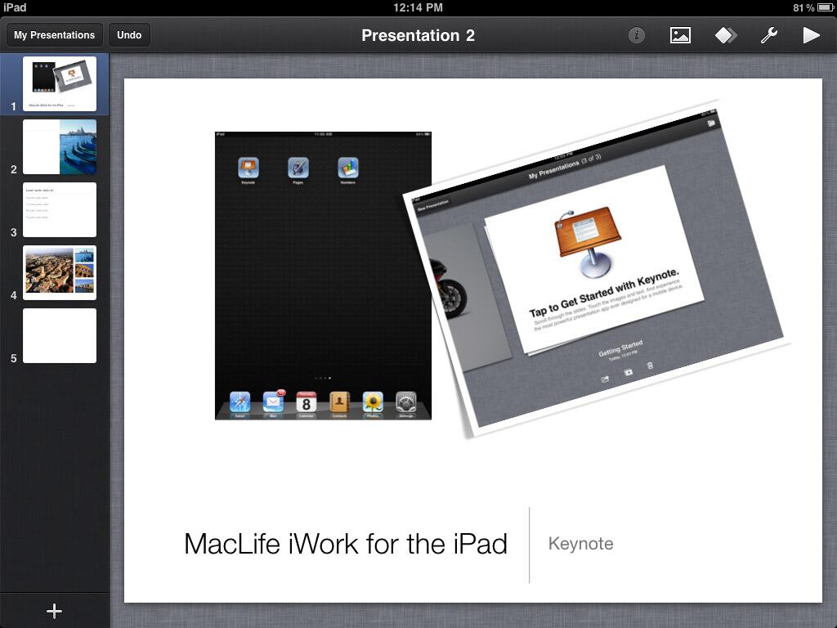
Task: Select slide 1 in the navigator
Action: click(x=60, y=83)
